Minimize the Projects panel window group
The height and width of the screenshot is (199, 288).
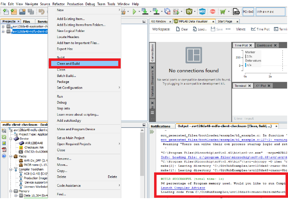click(144, 22)
